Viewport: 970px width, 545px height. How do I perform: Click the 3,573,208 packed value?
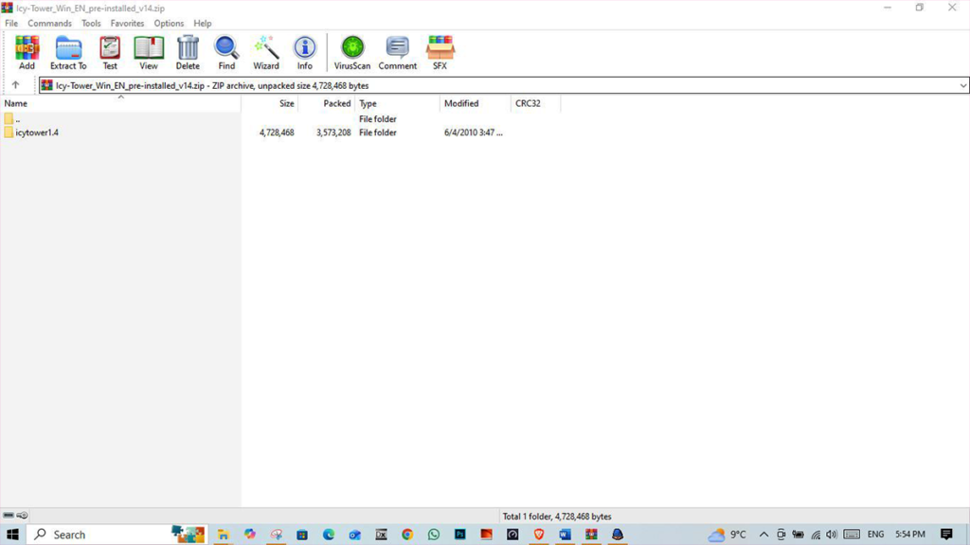(x=333, y=132)
